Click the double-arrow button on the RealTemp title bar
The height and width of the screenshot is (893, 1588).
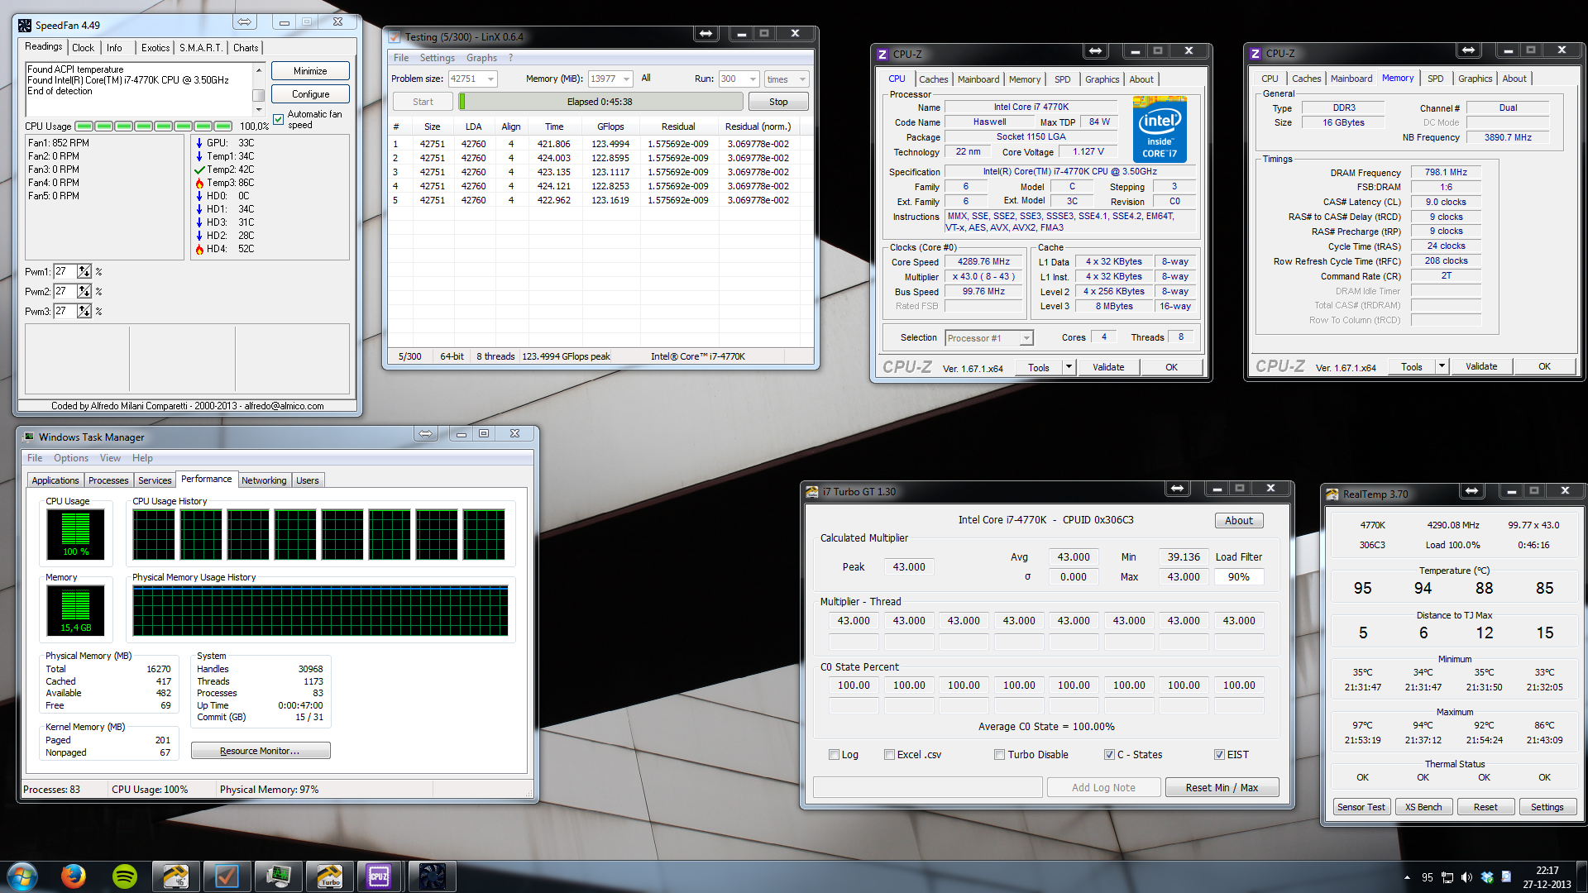(x=1472, y=491)
